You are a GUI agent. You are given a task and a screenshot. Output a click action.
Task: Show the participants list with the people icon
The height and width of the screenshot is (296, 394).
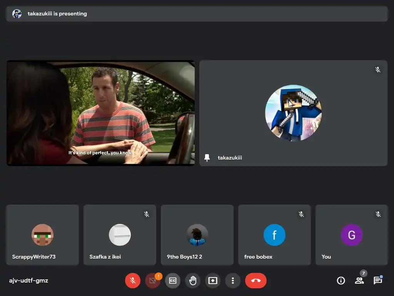359,281
